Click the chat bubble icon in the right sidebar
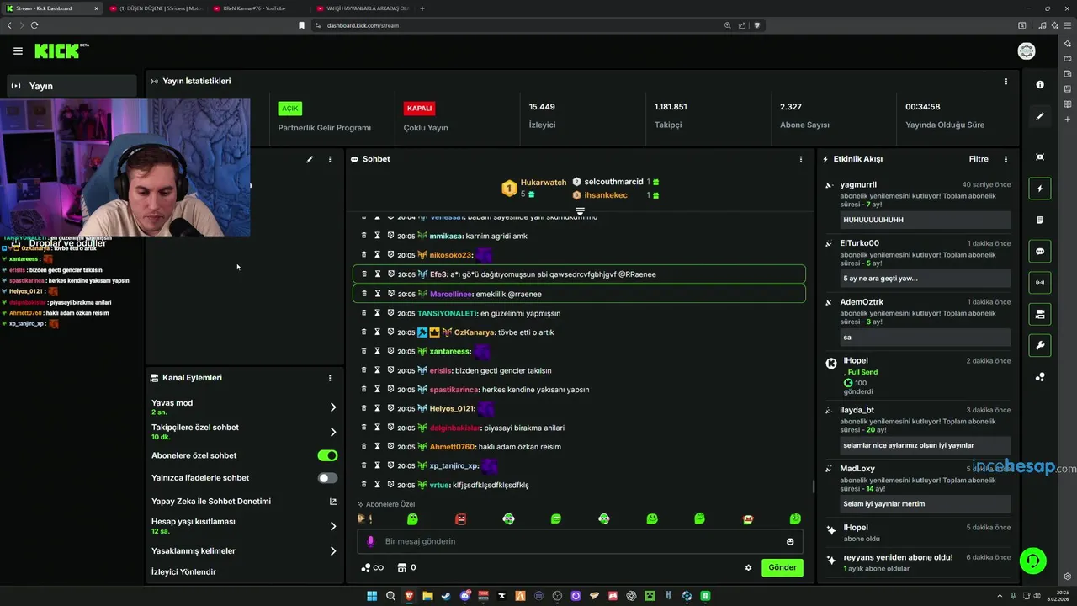Viewport: 1077px width, 606px height. point(1040,251)
